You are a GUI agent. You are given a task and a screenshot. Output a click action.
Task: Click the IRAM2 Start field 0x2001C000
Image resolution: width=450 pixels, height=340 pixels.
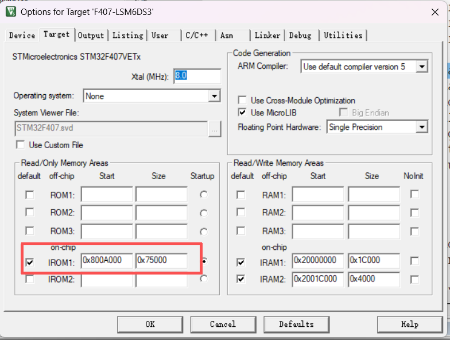318,280
